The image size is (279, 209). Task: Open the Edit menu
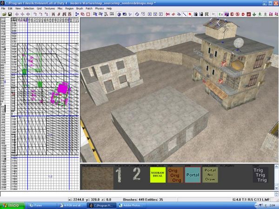click(x=10, y=8)
